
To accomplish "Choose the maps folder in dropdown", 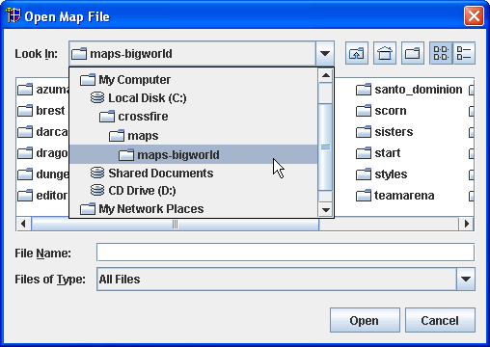I will tap(193, 135).
